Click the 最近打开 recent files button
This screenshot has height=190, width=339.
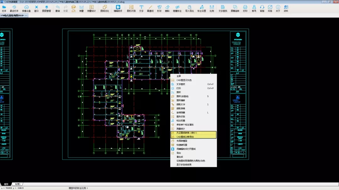coord(14,8)
